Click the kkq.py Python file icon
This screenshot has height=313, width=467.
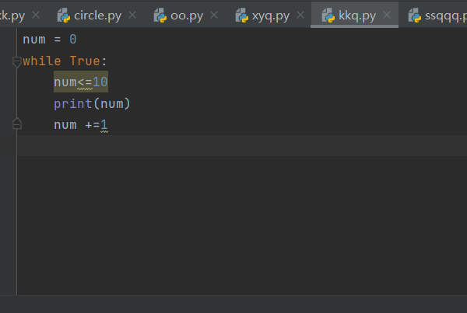[328, 16]
